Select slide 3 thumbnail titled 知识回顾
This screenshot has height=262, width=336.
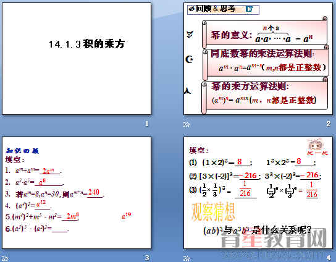point(77,193)
